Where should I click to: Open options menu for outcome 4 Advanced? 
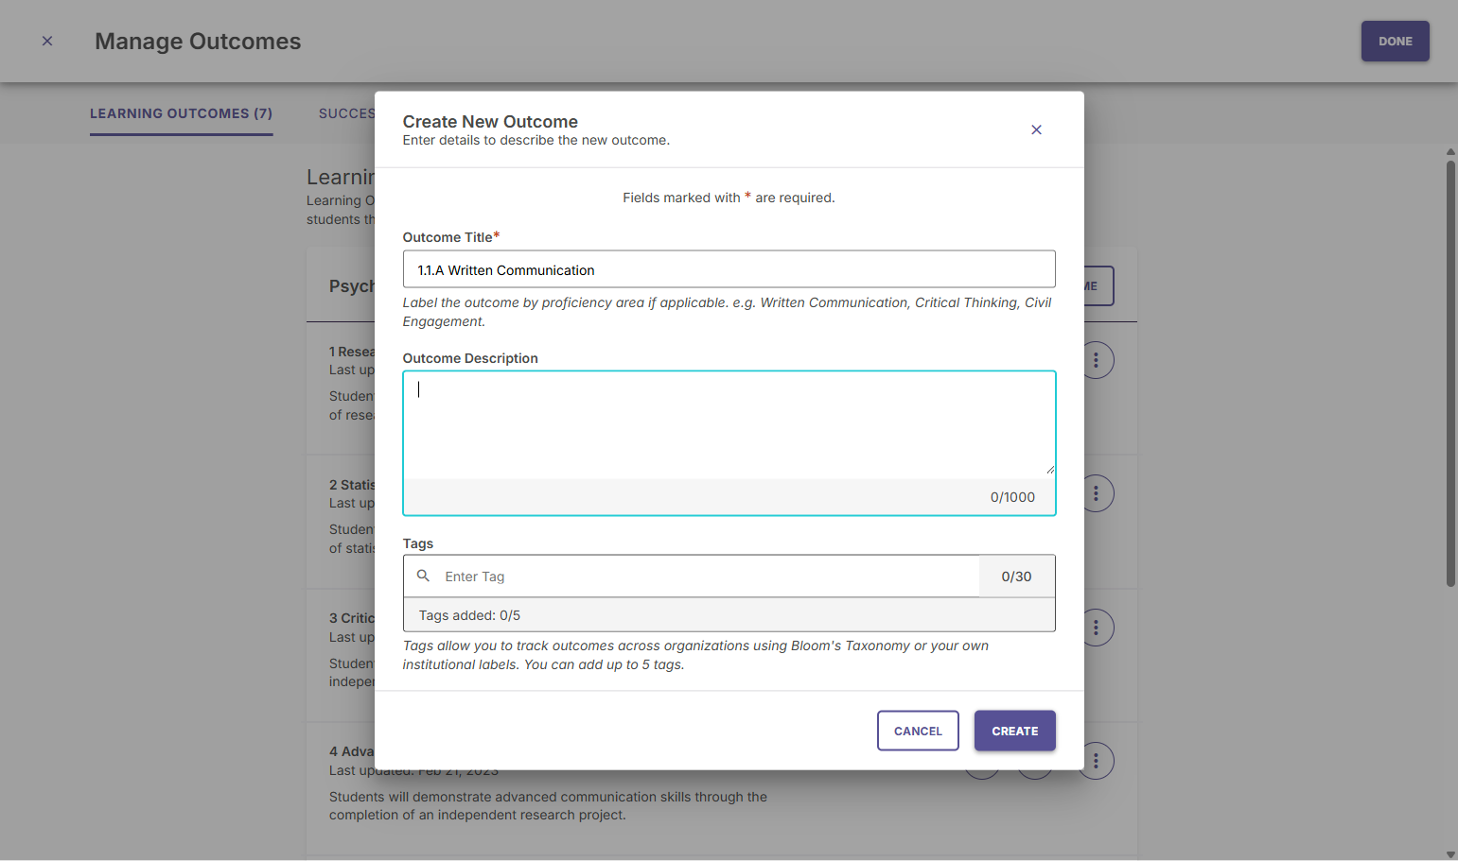[x=1096, y=761]
